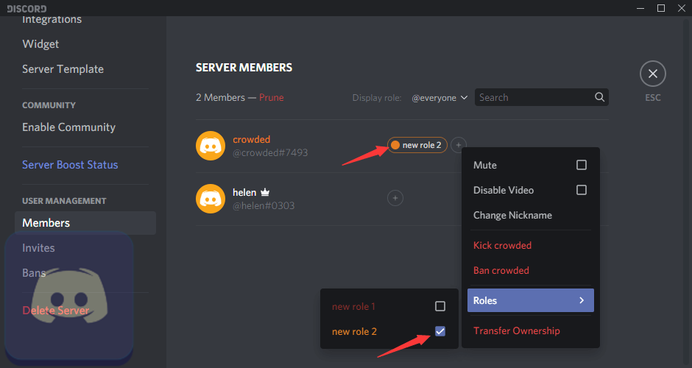The width and height of the screenshot is (692, 368).
Task: Click the crown owner icon beside helen
Action: [266, 192]
